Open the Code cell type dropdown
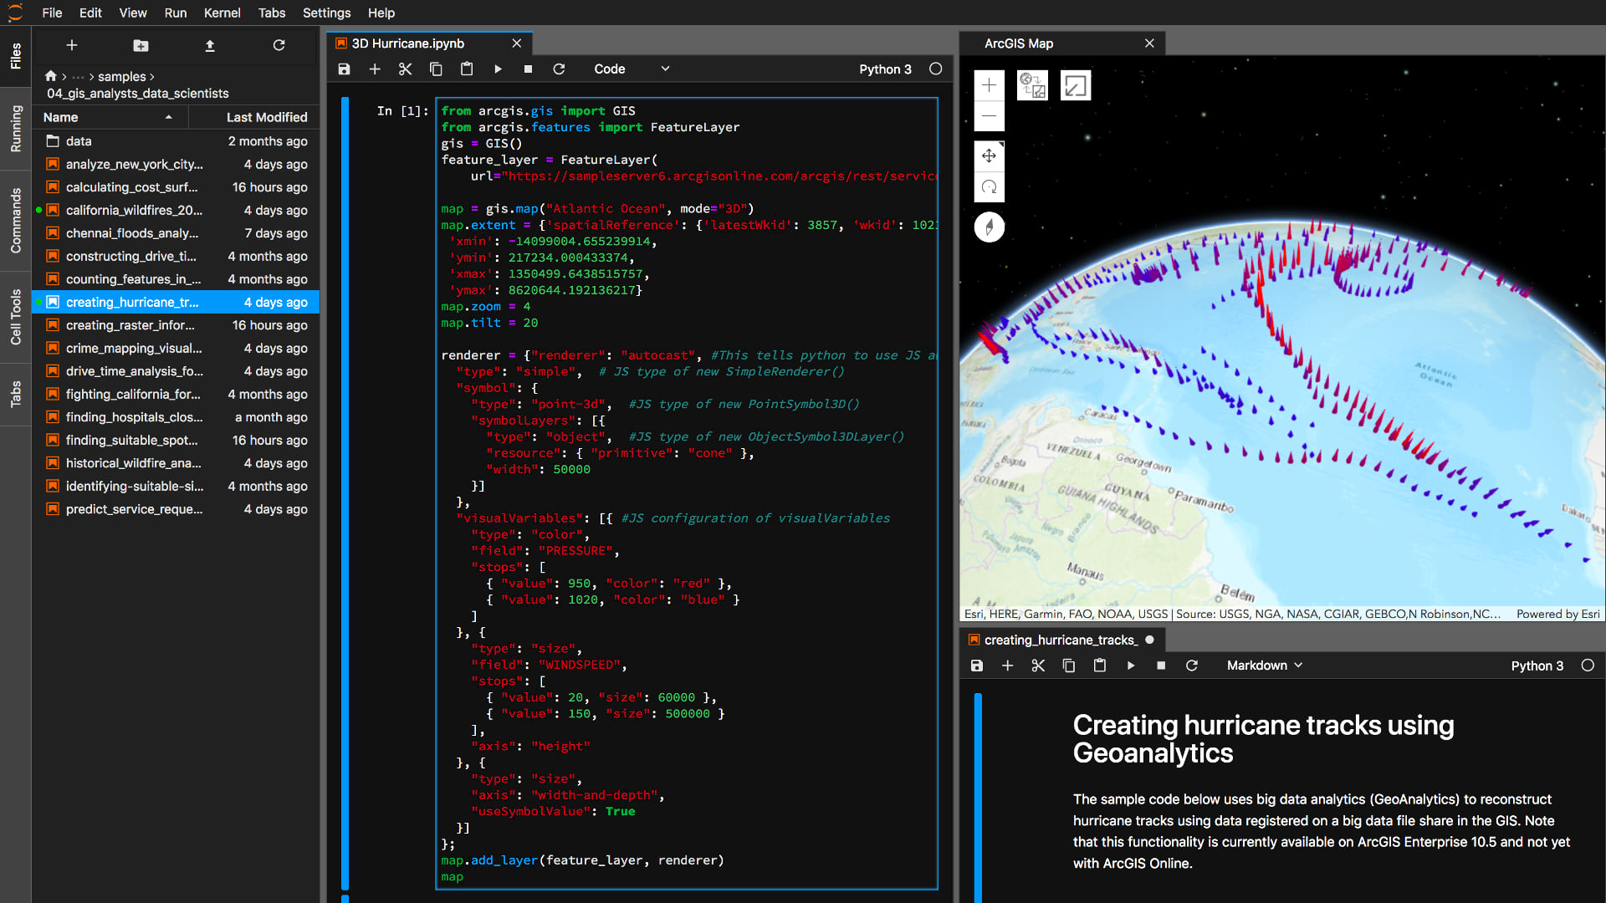1606x903 pixels. point(632,69)
